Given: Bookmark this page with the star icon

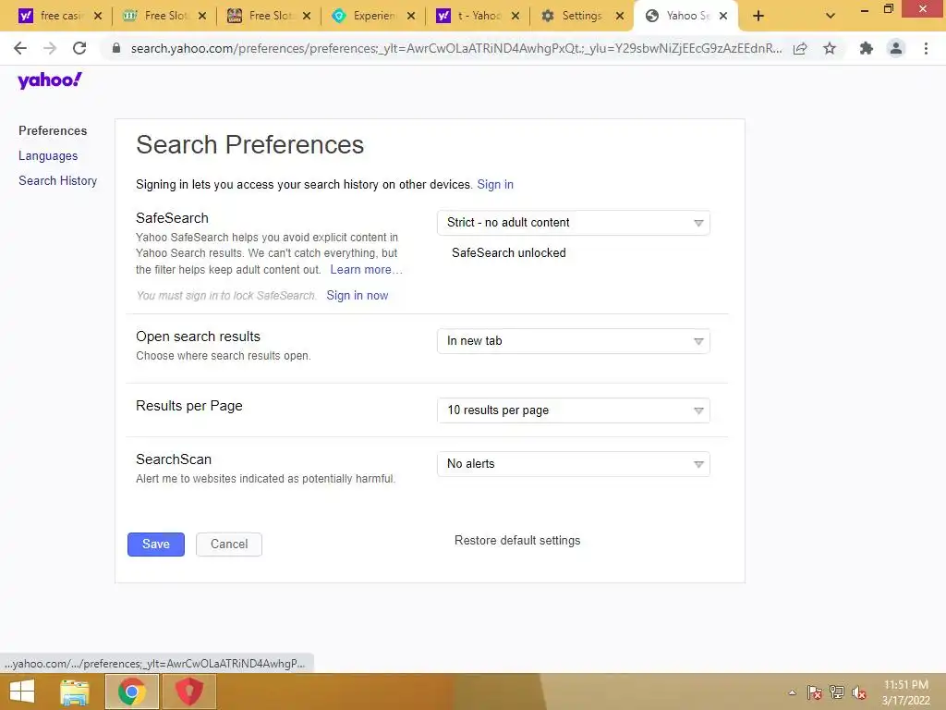Looking at the screenshot, I should pos(830,48).
